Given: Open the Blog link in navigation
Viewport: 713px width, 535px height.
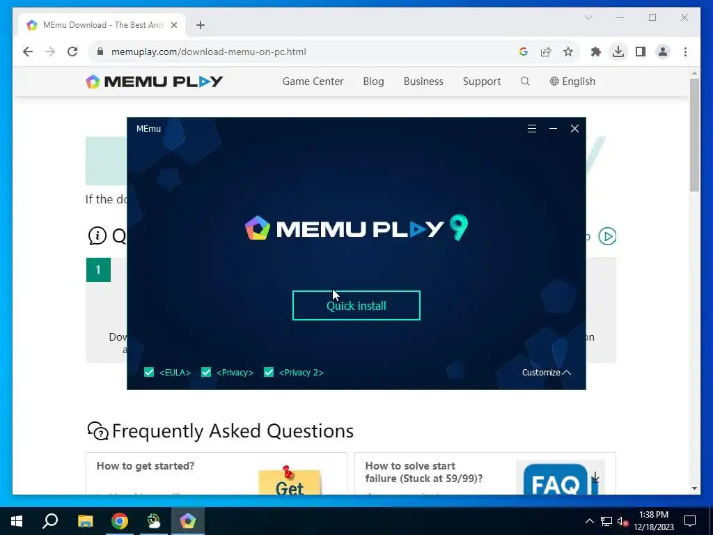Looking at the screenshot, I should pyautogui.click(x=373, y=82).
